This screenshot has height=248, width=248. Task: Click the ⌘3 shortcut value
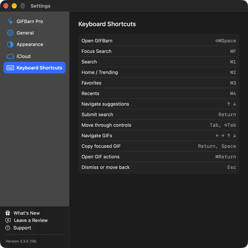coord(233,83)
